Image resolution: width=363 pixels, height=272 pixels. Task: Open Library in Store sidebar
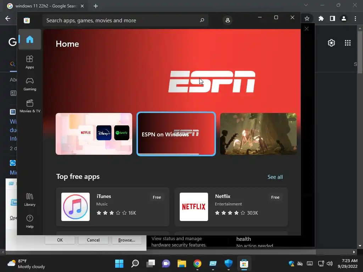[x=30, y=200]
